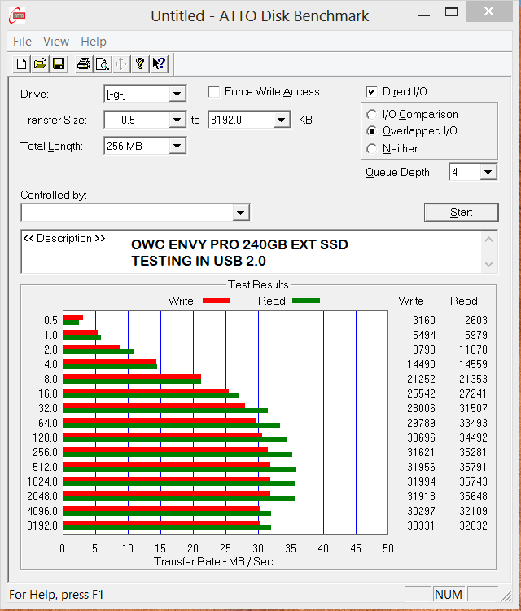Click the description scrollbar down arrow
Screen dimensions: 521x611
pos(489,264)
